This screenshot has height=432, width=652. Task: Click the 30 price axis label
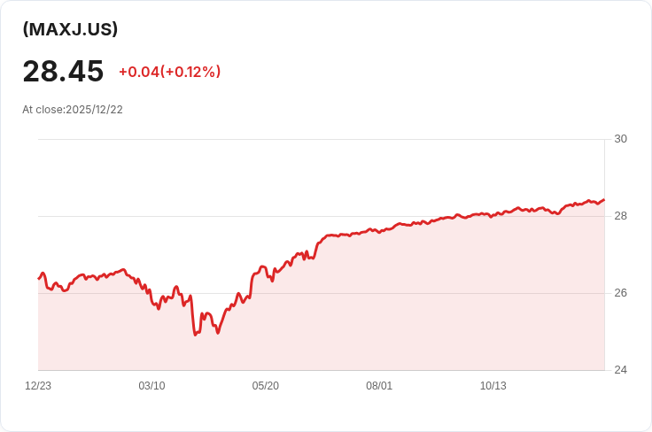pos(620,139)
